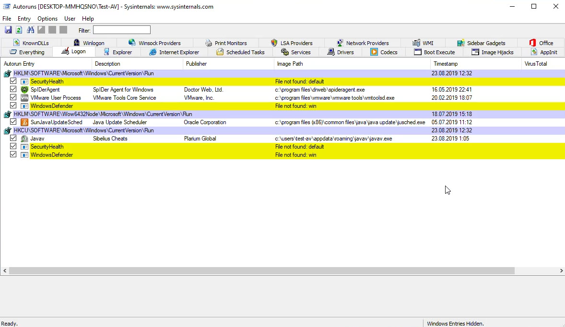Switch to the Services tab
This screenshot has width=565, height=327.
[x=296, y=52]
